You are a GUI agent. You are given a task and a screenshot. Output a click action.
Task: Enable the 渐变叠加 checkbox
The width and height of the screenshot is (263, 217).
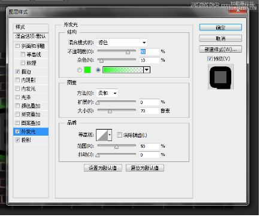[17, 114]
